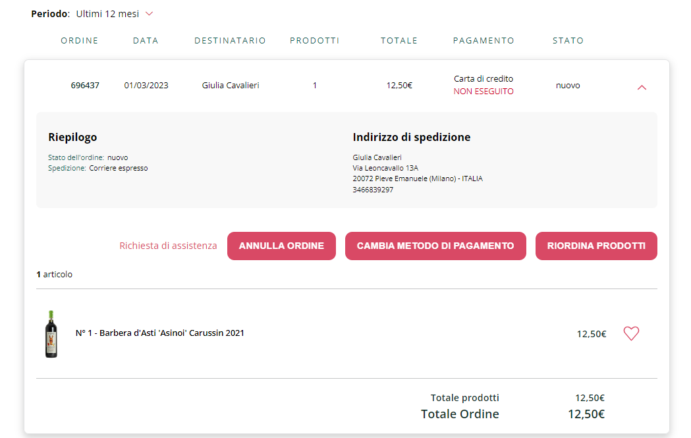Collapse order 696437 details chevron
The image size is (691, 438).
(642, 88)
